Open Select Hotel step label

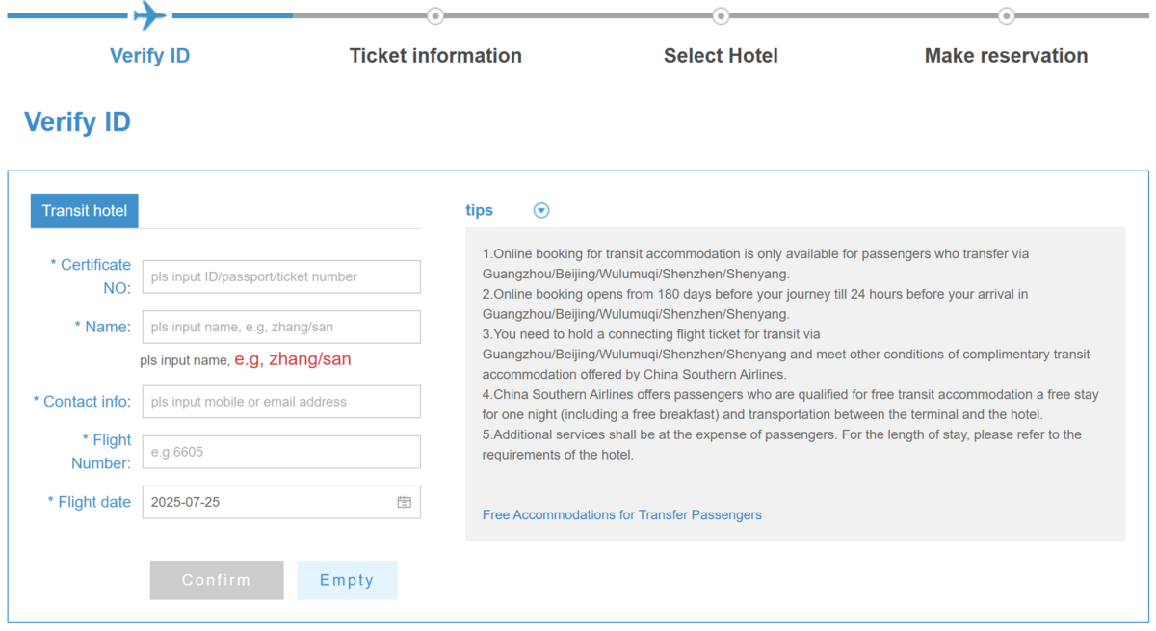click(x=721, y=56)
